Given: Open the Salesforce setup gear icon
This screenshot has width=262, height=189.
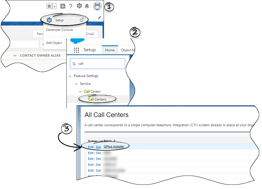Looking at the screenshot, I should (79, 6).
